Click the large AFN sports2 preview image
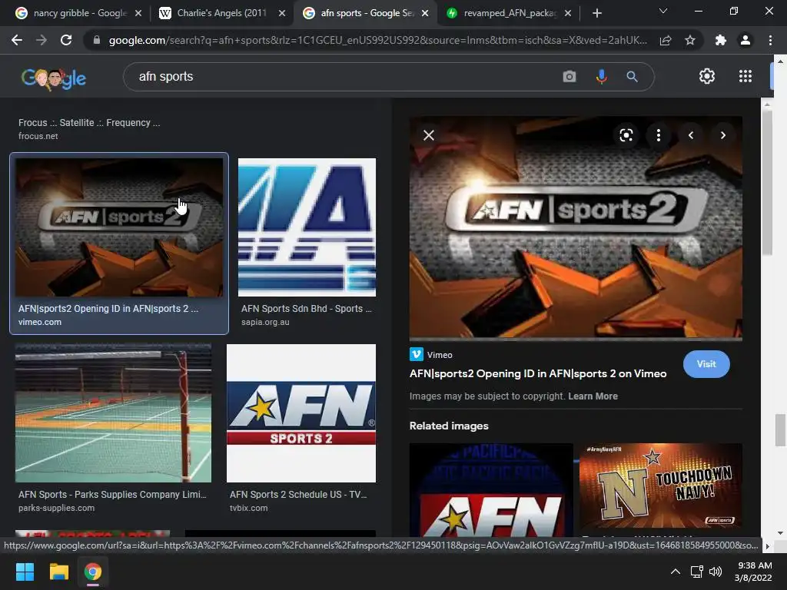 tap(576, 229)
